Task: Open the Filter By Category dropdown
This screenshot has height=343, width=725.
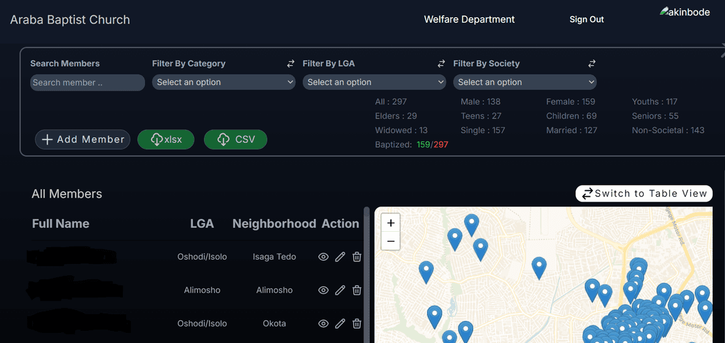Action: [224, 82]
